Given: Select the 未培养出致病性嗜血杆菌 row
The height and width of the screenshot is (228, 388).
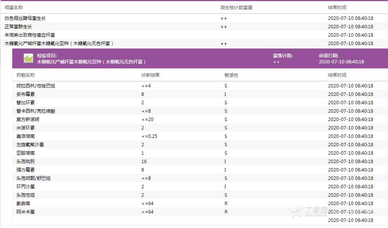Looking at the screenshot, I should coord(30,35).
